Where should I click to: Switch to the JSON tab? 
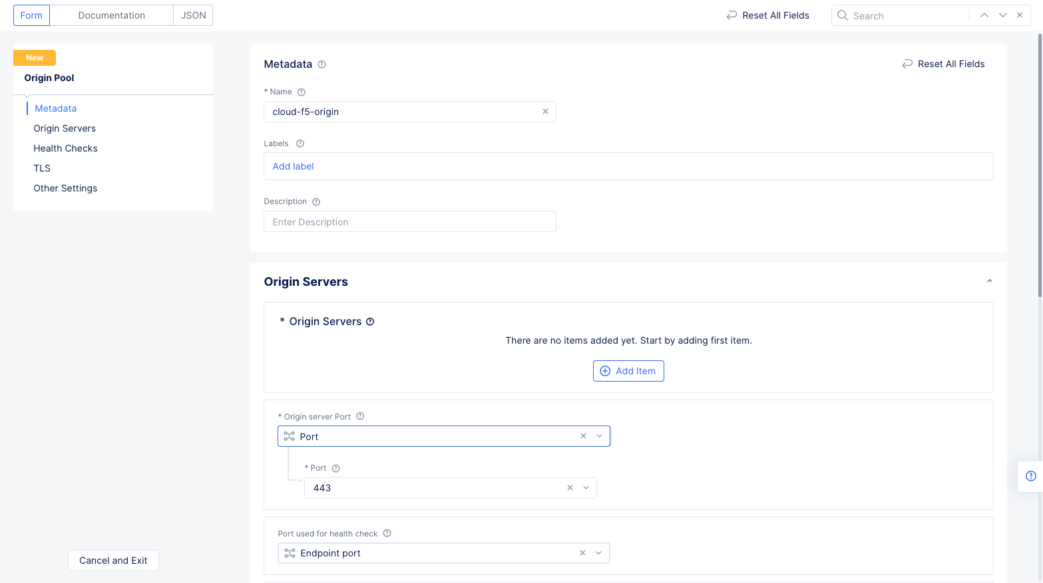click(193, 15)
